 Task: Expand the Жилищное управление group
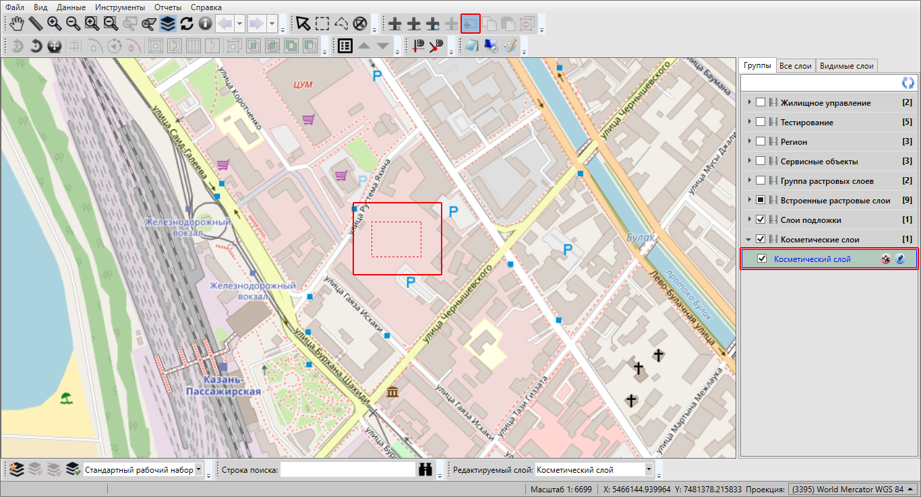tap(749, 103)
